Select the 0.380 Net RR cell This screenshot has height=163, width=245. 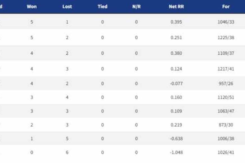coord(176,53)
